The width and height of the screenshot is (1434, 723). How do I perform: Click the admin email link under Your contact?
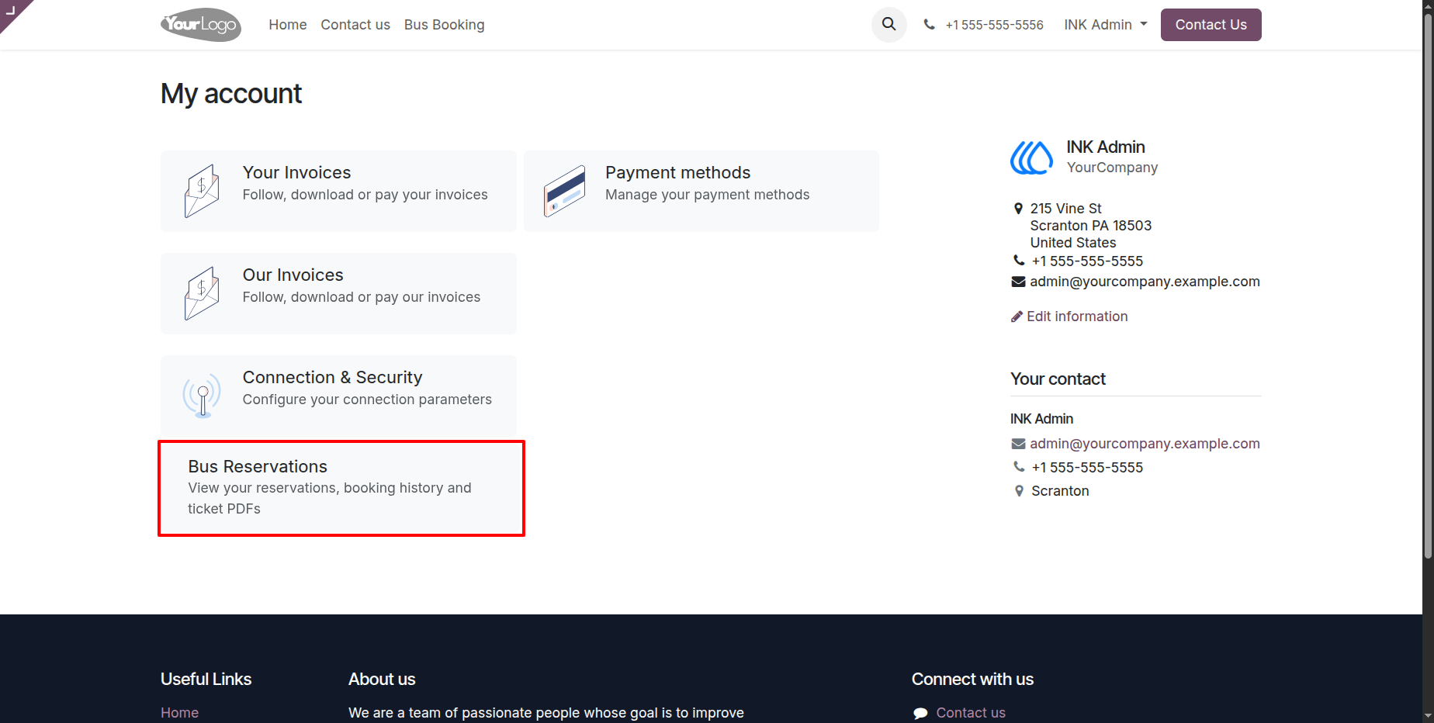[1145, 444]
